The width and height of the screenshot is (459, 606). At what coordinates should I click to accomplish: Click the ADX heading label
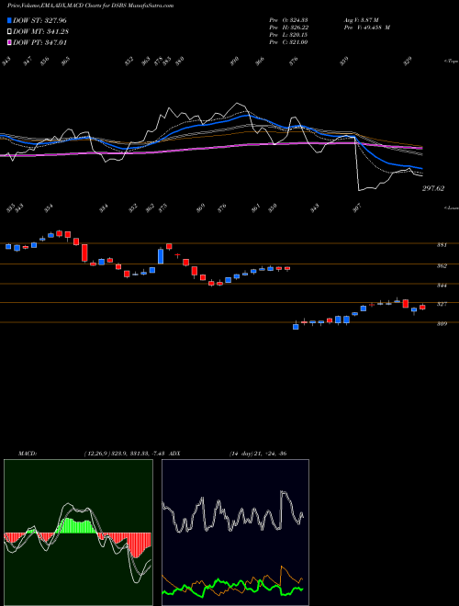click(x=174, y=454)
